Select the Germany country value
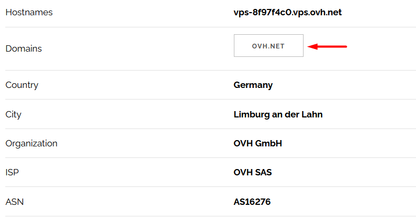Image resolution: width=416 pixels, height=218 pixels. [x=253, y=85]
